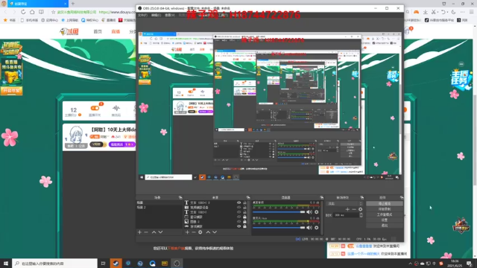Adjust desktop audio volume slider
This screenshot has height=268, width=477.
pyautogui.click(x=278, y=212)
